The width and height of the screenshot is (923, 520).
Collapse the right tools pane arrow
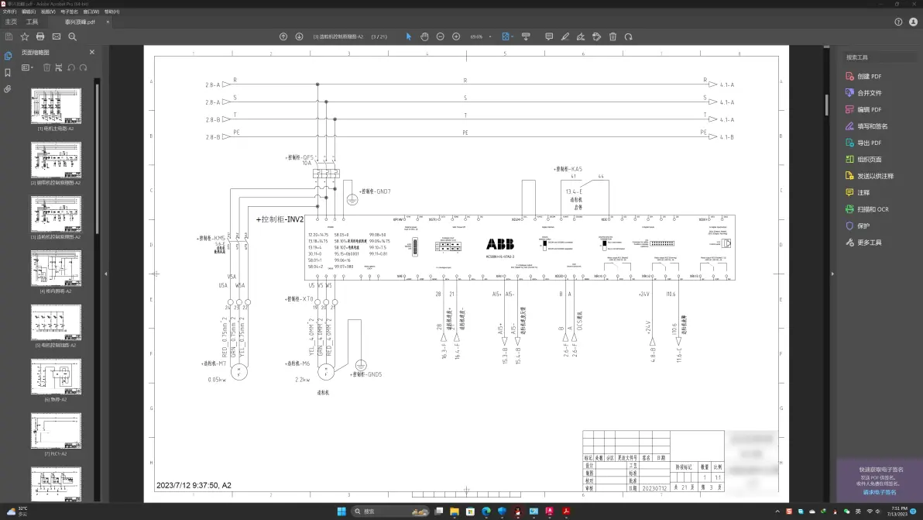point(832,274)
